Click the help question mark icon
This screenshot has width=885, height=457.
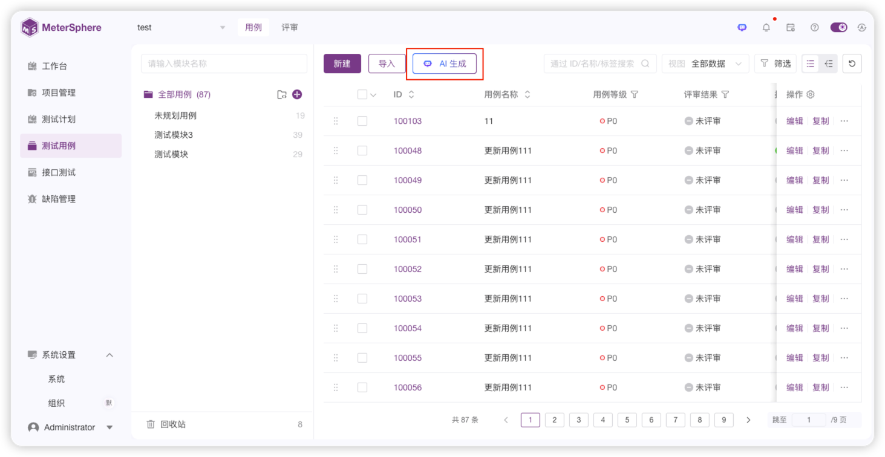815,27
